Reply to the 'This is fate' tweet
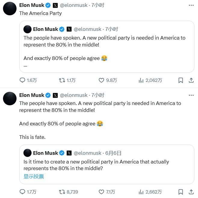Viewport: 198px width, 198px height. point(23,192)
